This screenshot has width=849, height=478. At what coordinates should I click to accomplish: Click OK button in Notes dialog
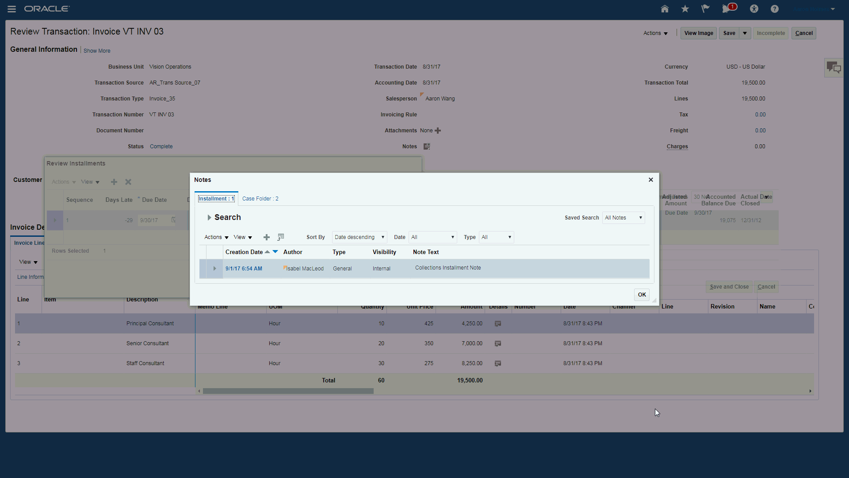pyautogui.click(x=642, y=295)
